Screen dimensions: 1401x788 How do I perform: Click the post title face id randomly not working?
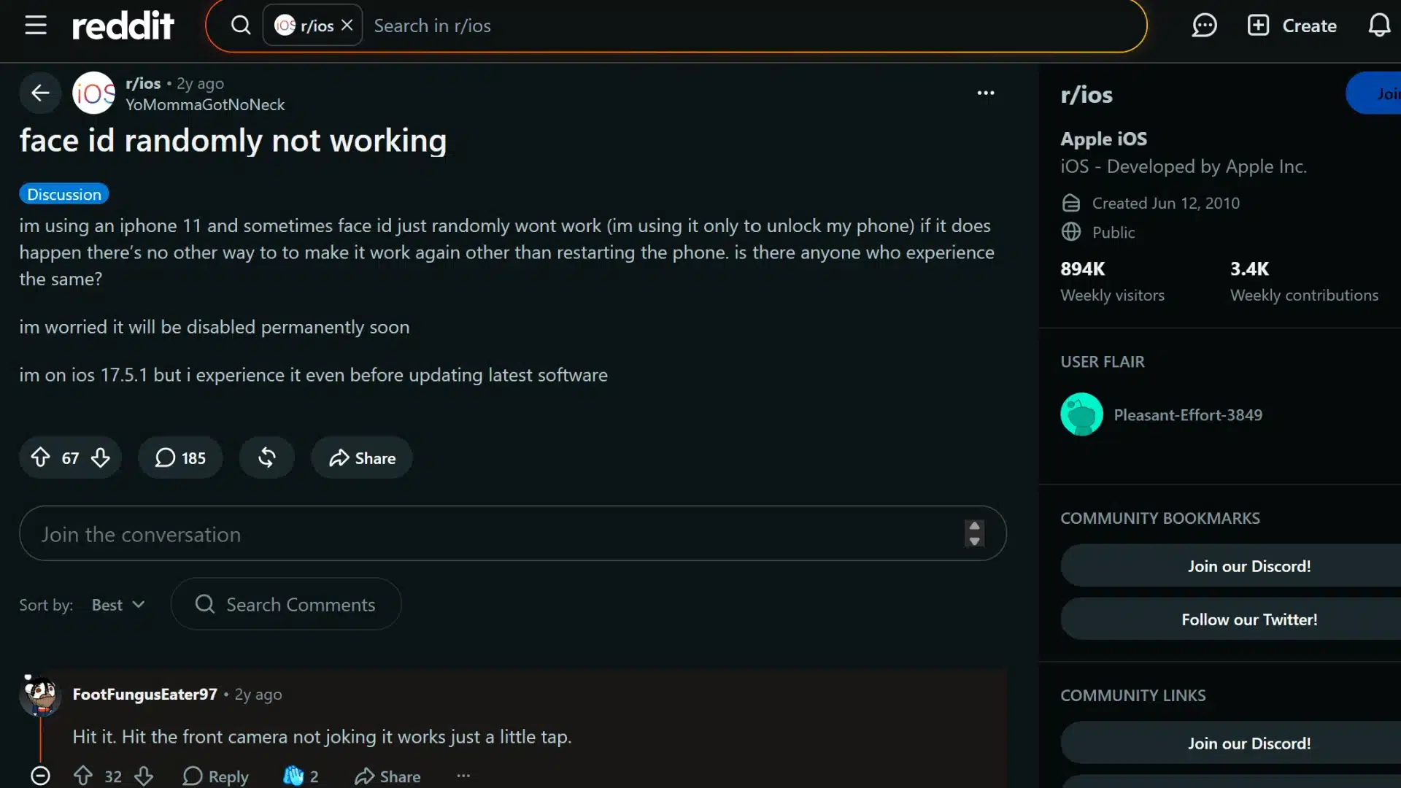click(x=233, y=140)
